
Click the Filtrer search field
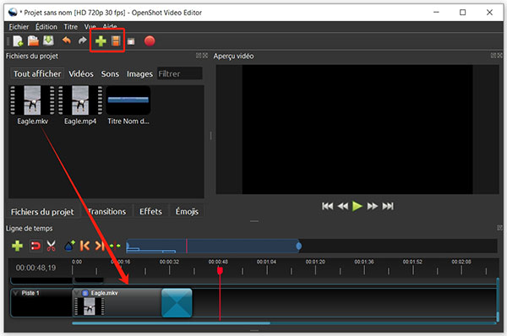click(x=180, y=73)
